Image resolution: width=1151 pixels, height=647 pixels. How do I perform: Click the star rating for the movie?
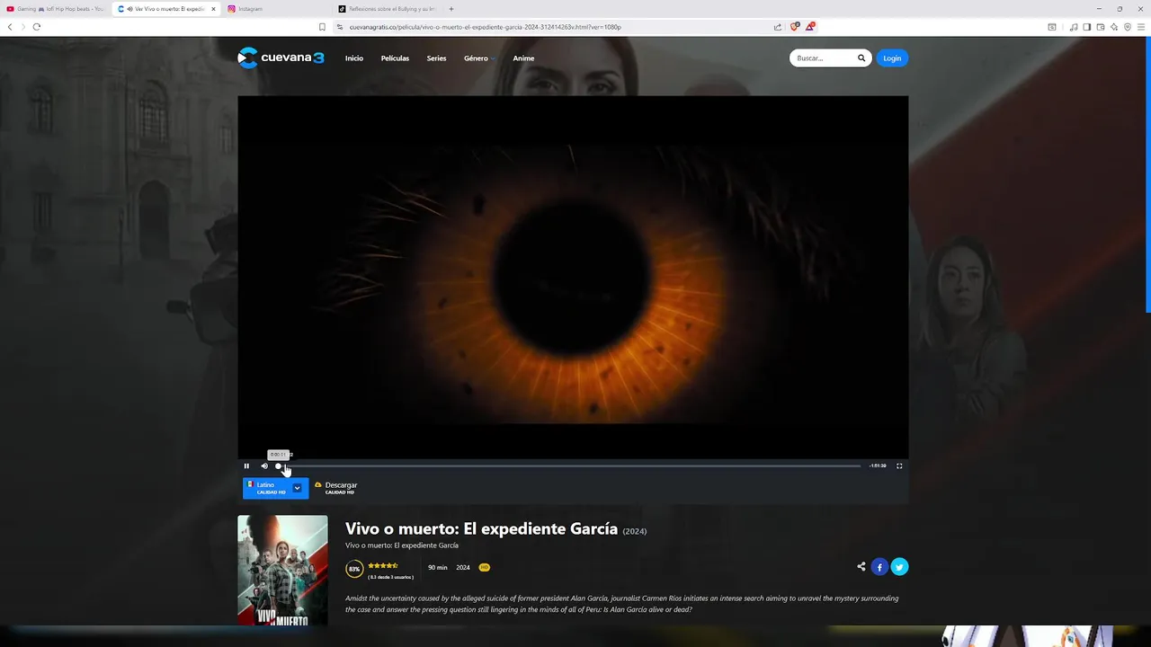pos(383,565)
